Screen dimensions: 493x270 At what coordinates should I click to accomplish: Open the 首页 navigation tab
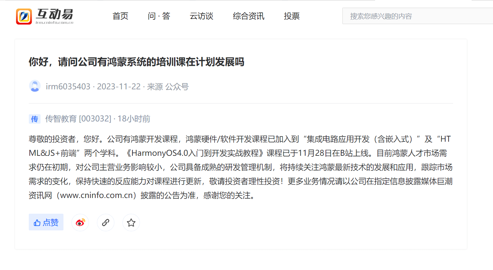coord(120,16)
